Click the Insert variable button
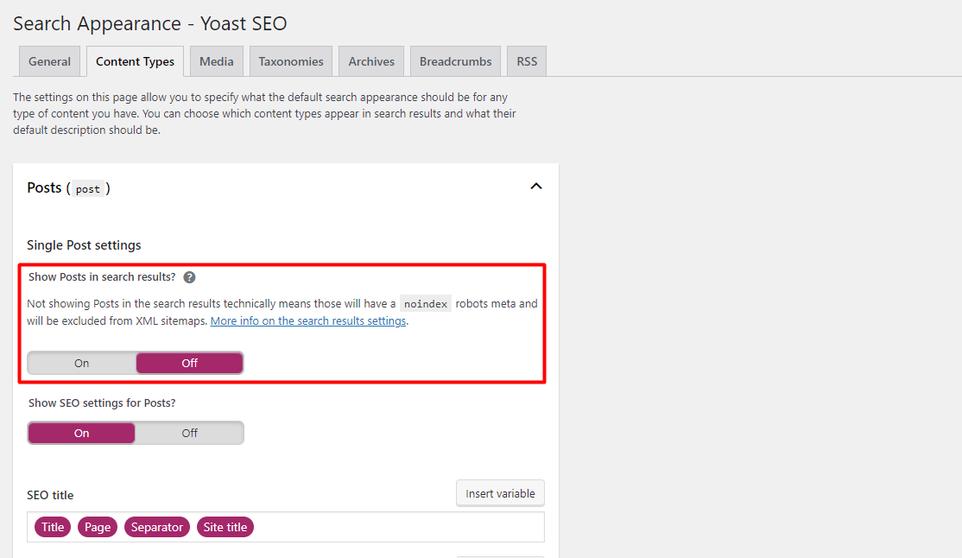This screenshot has height=558, width=962. (499, 492)
